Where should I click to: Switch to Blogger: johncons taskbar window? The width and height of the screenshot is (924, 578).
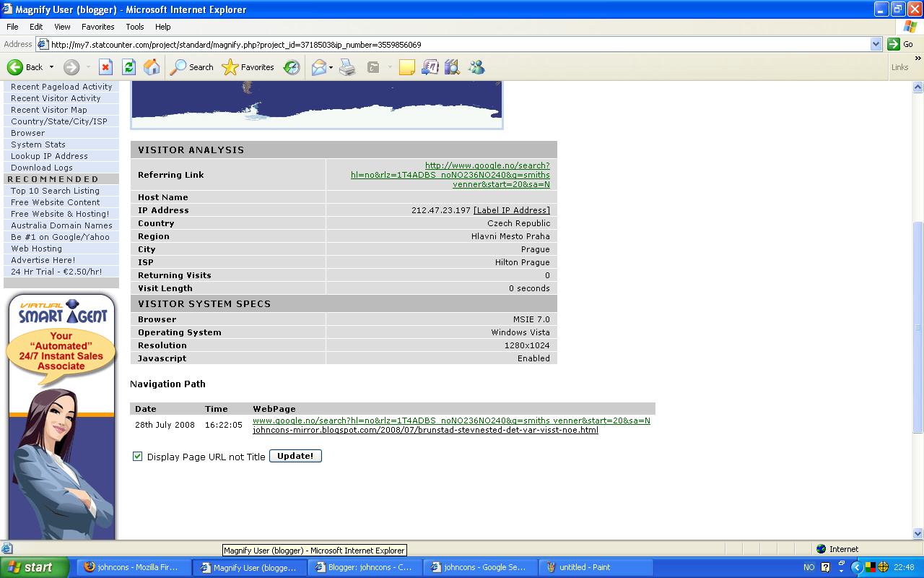point(365,567)
